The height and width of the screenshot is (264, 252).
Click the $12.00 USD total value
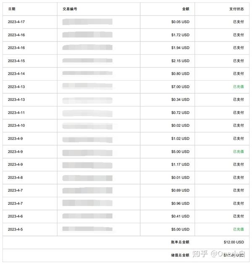234,242
